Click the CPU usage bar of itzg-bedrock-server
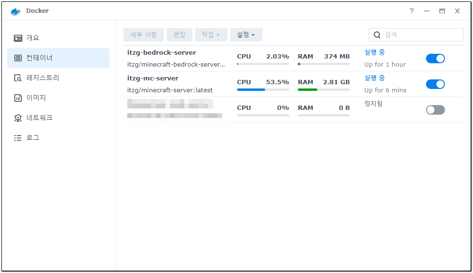Viewport: 473px width, 273px height. (263, 64)
